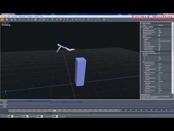Select the diving character in the viewport
This screenshot has width=174, height=131.
(x=65, y=48)
